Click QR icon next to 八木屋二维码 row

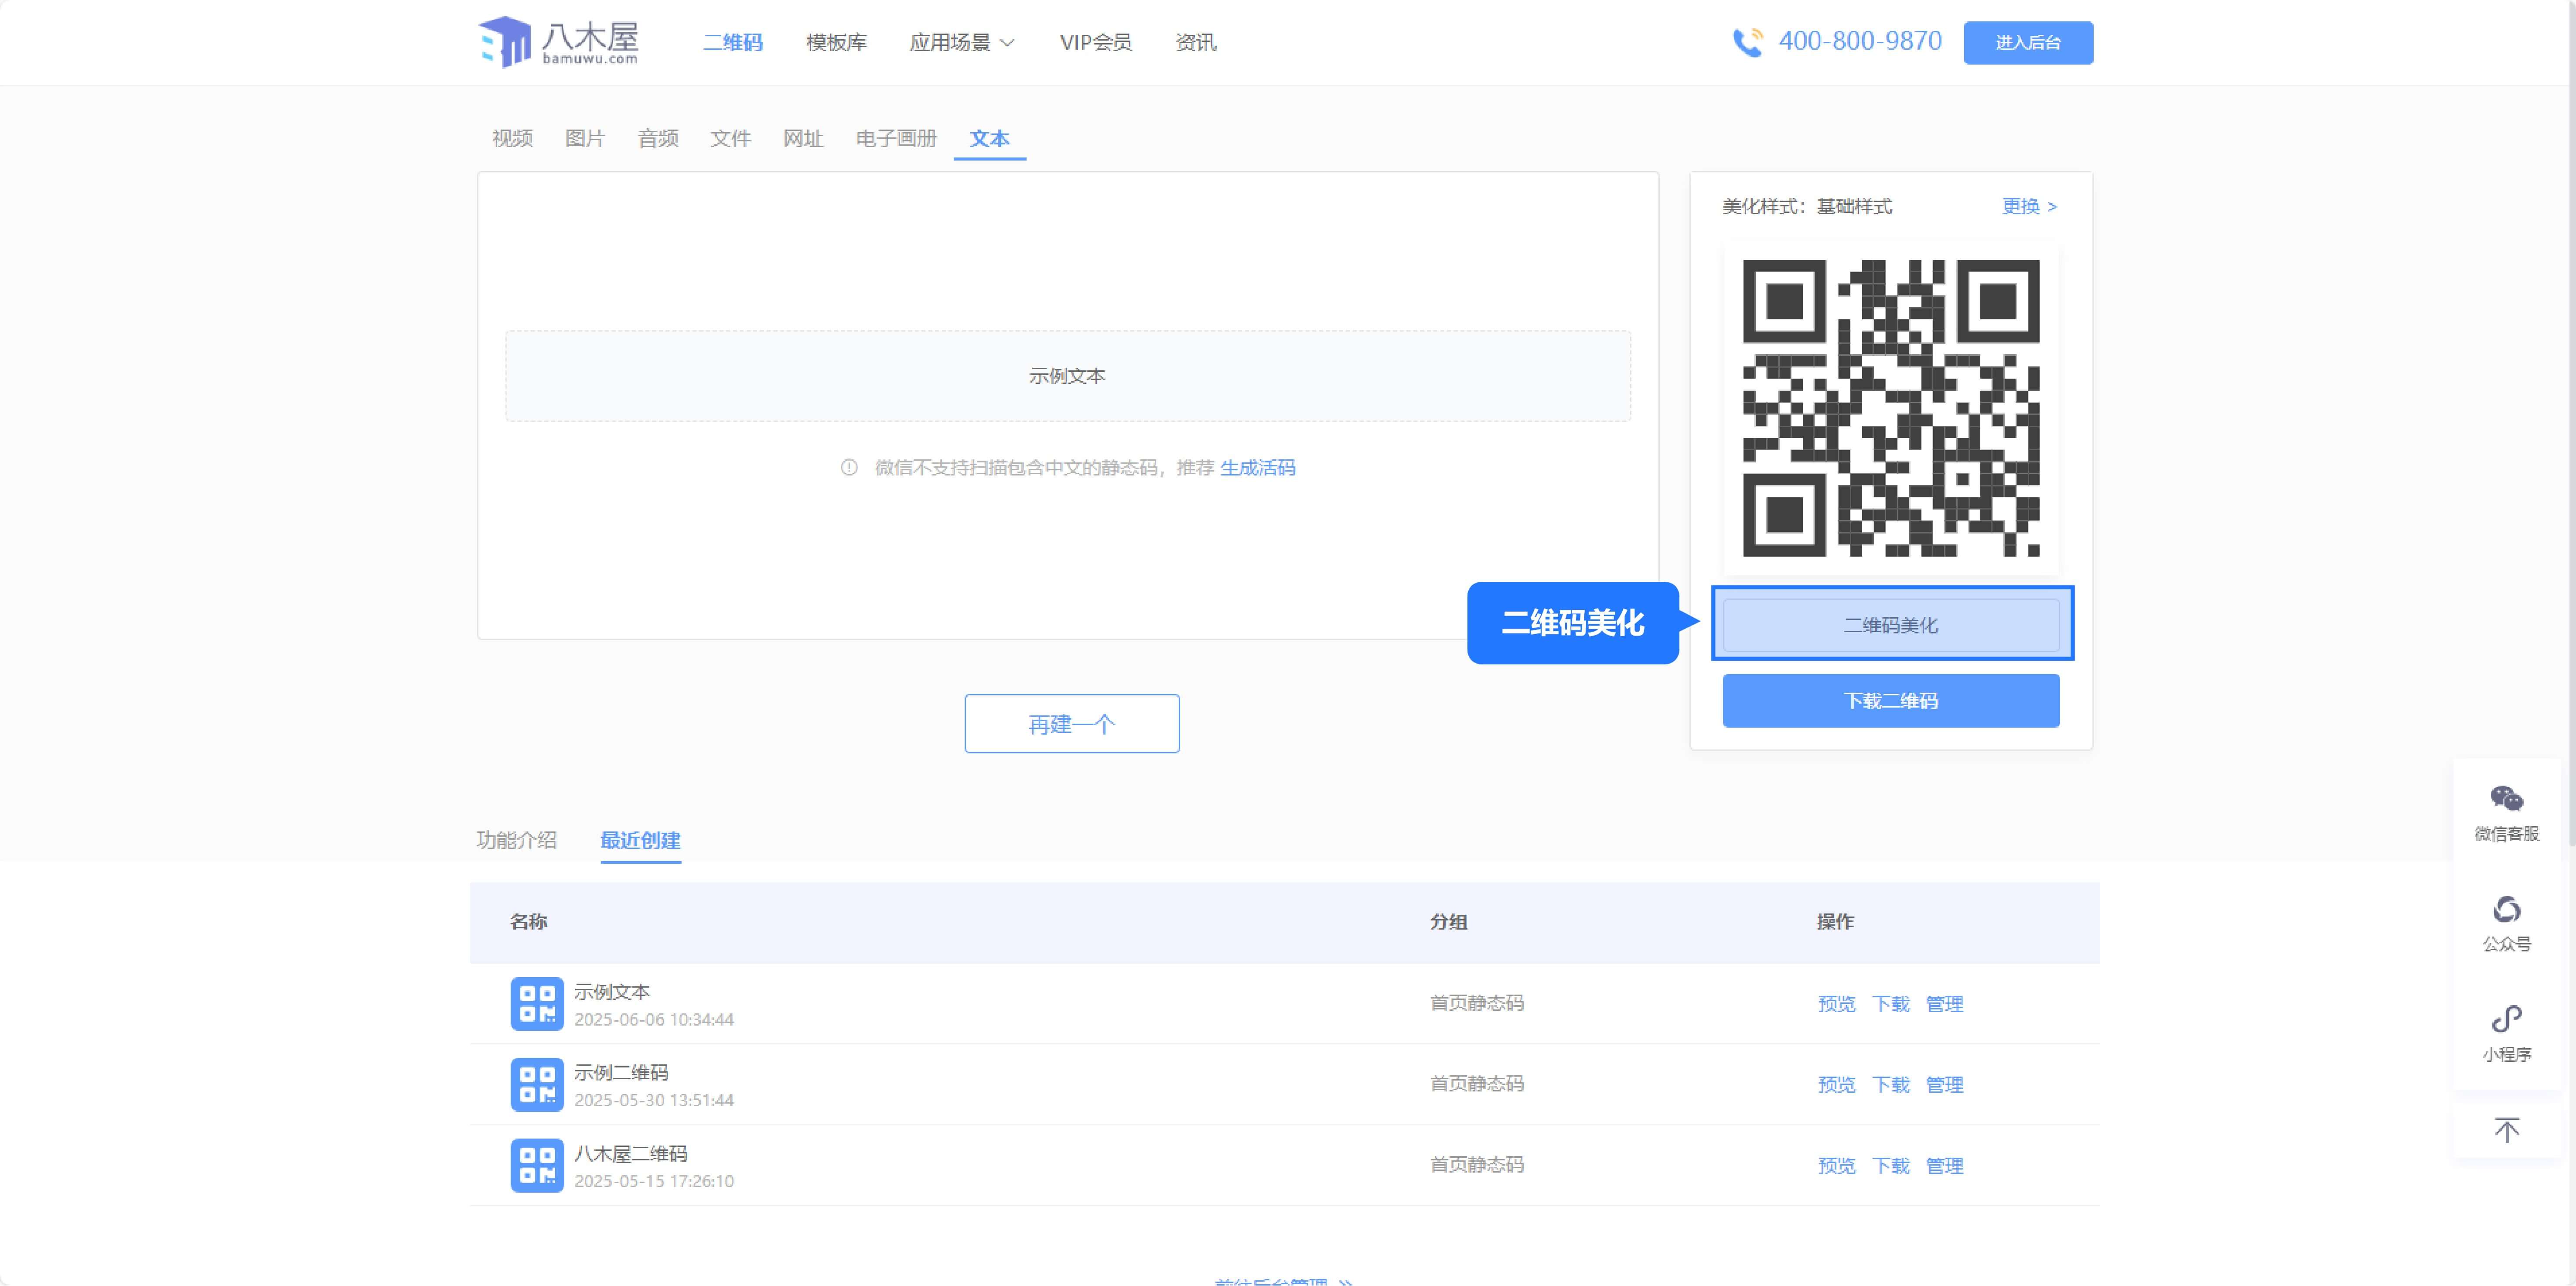537,1165
